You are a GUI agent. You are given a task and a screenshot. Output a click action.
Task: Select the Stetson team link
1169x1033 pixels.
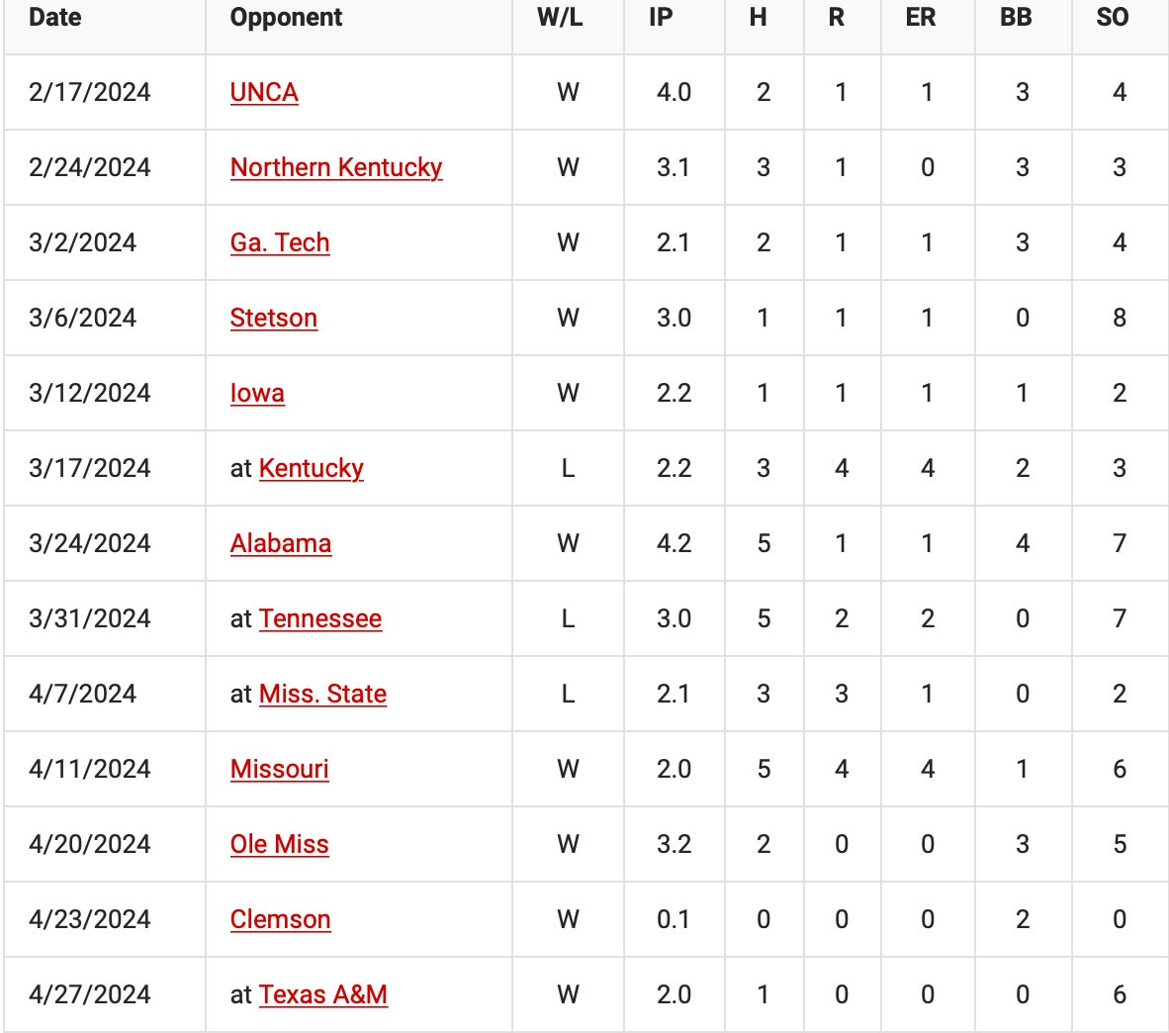click(274, 318)
